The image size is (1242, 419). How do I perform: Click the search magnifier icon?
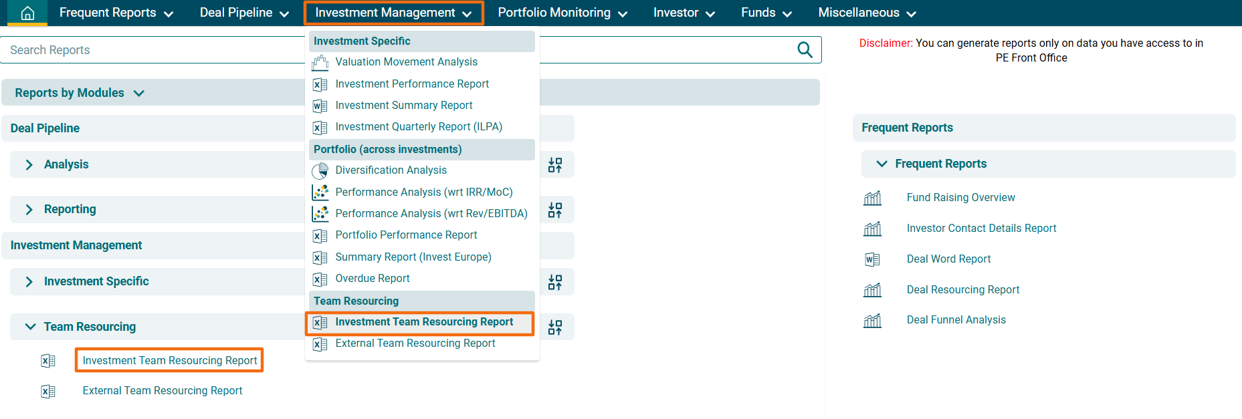click(x=805, y=50)
